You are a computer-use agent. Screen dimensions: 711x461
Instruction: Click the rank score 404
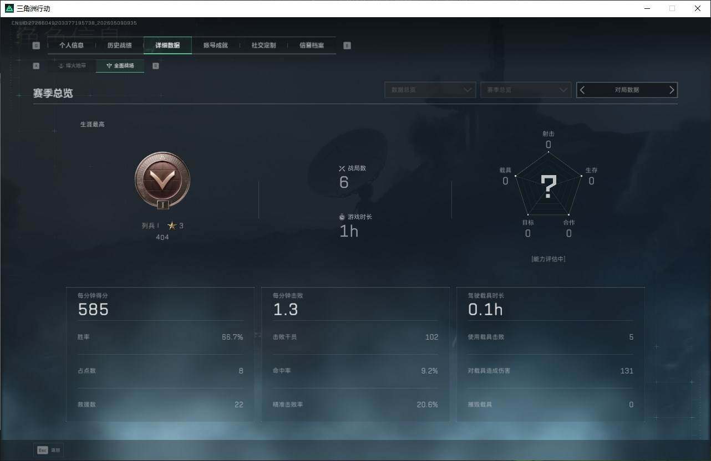(162, 237)
